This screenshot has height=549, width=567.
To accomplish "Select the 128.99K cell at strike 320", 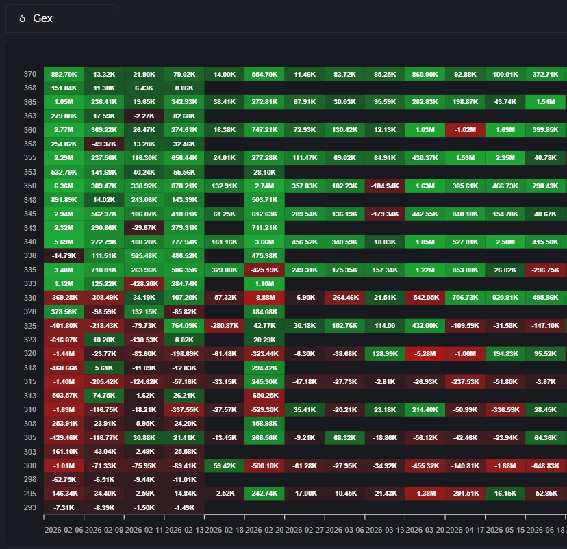I will pos(385,353).
